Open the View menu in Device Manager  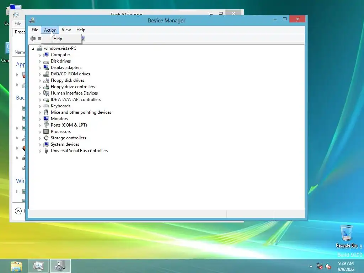point(66,30)
